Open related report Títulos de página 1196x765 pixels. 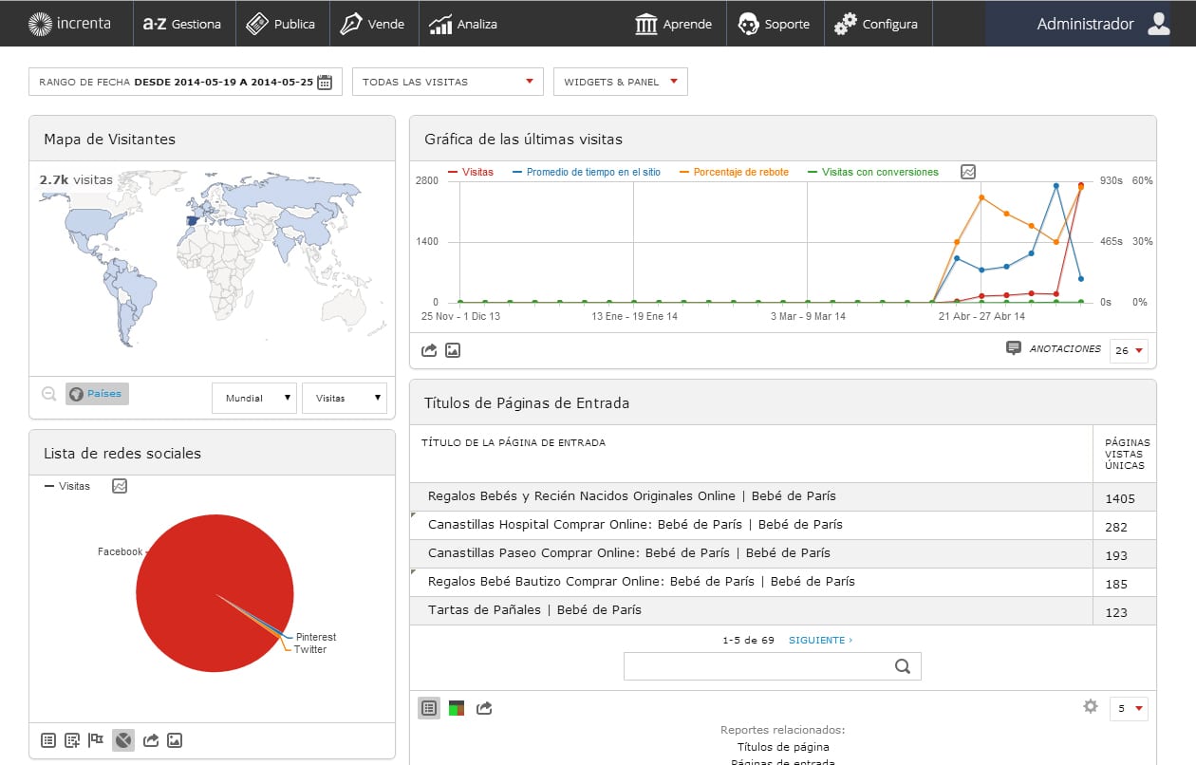pyautogui.click(x=782, y=747)
